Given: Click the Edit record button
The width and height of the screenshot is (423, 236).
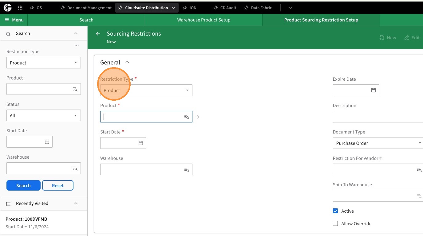Looking at the screenshot, I should click(412, 37).
